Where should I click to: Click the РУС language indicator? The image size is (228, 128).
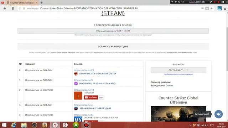click(212, 125)
